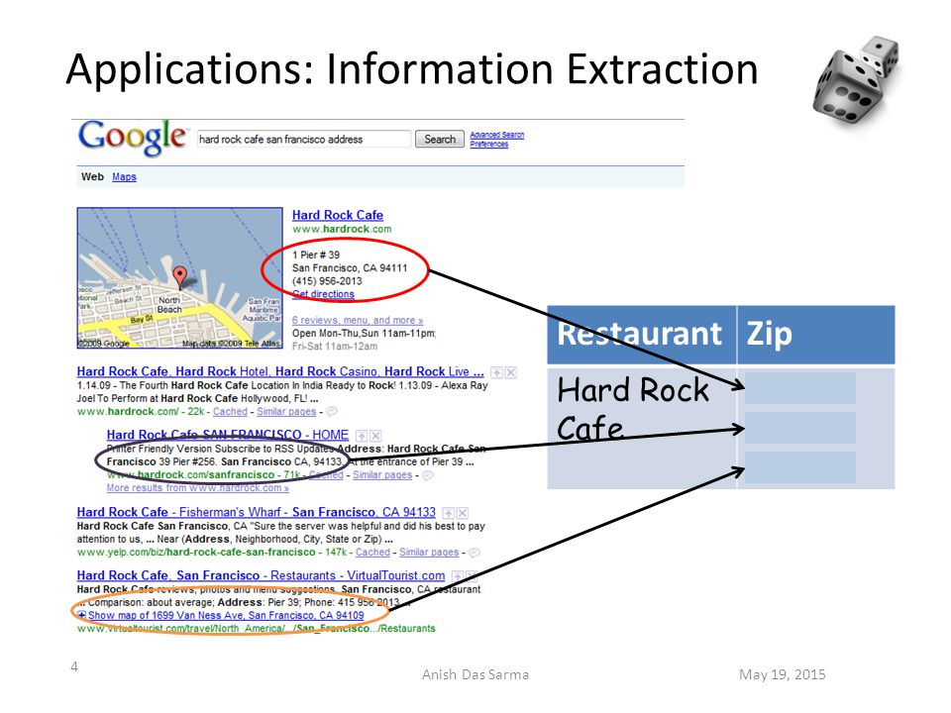Open the VirtualTourist.com restaurants result
Viewport: 951px width, 713px height.
(261, 575)
